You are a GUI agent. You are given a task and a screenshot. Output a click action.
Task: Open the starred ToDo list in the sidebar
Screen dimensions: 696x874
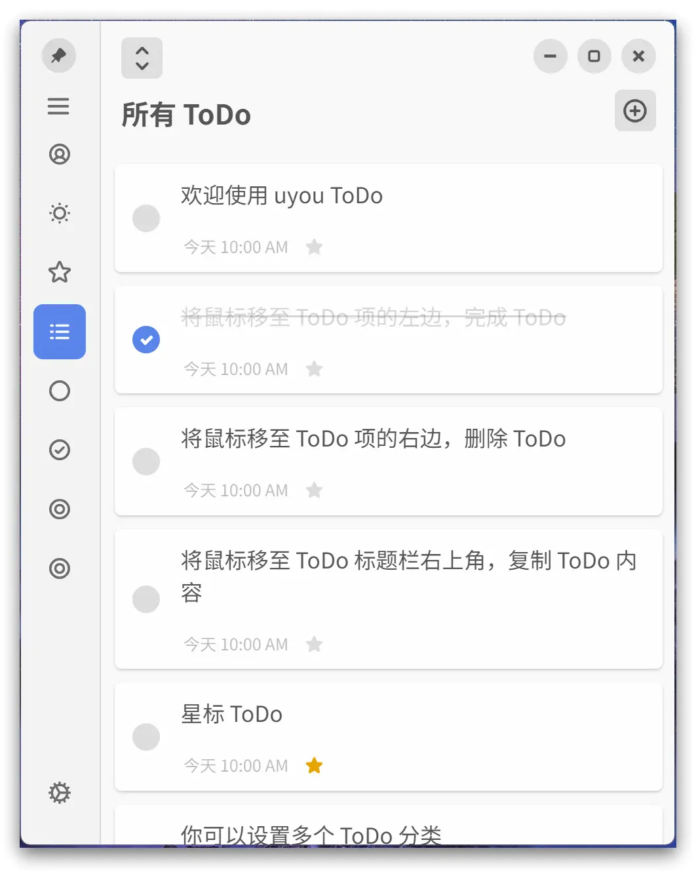click(x=60, y=272)
